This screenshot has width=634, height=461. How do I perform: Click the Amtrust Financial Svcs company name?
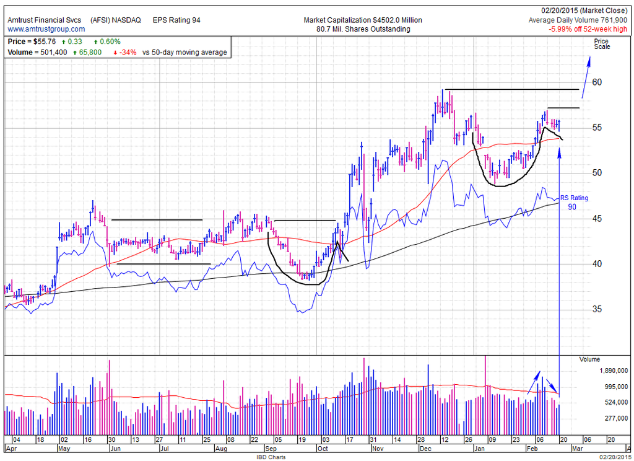point(45,20)
